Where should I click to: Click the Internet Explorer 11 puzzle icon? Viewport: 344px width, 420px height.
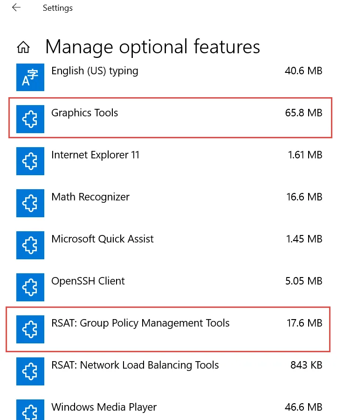pyautogui.click(x=30, y=161)
